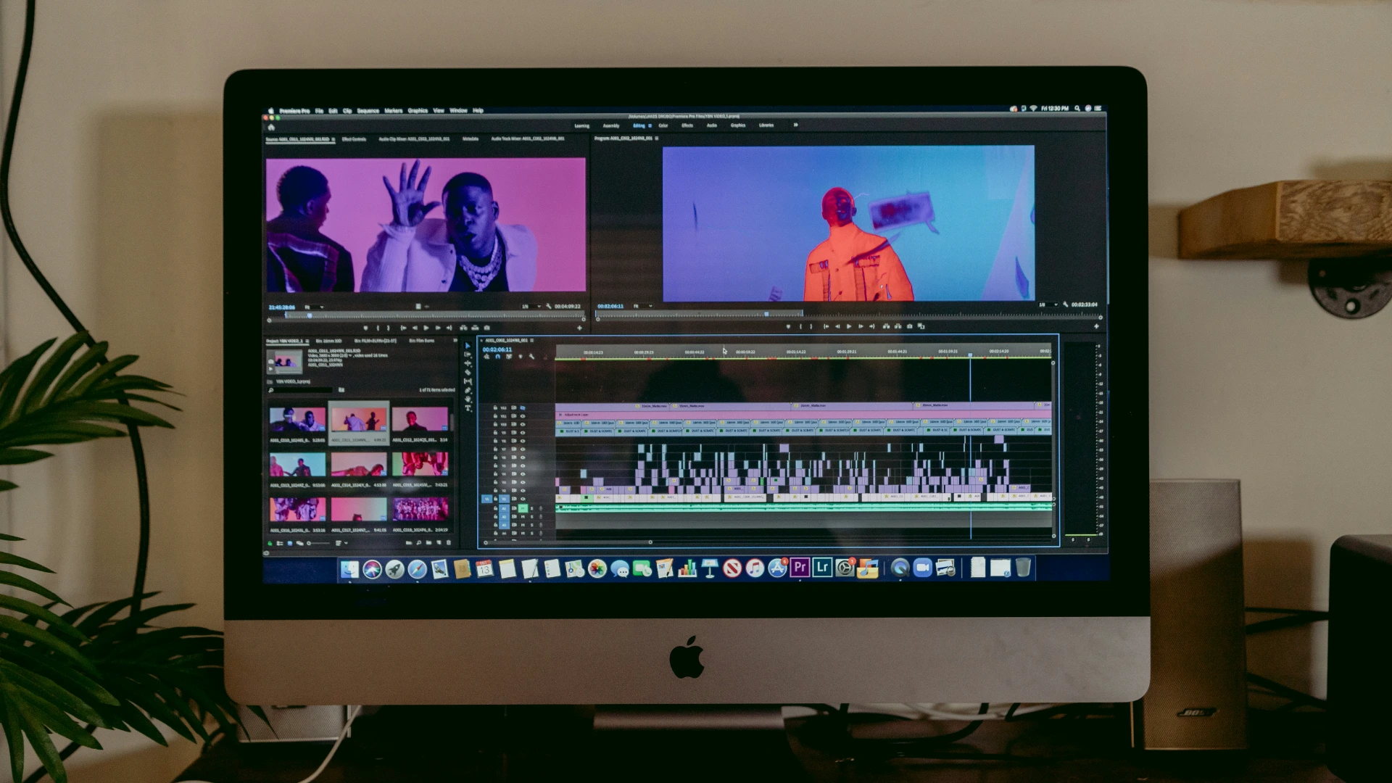This screenshot has height=783, width=1392.
Task: Open the Sequence menu
Action: (x=368, y=111)
